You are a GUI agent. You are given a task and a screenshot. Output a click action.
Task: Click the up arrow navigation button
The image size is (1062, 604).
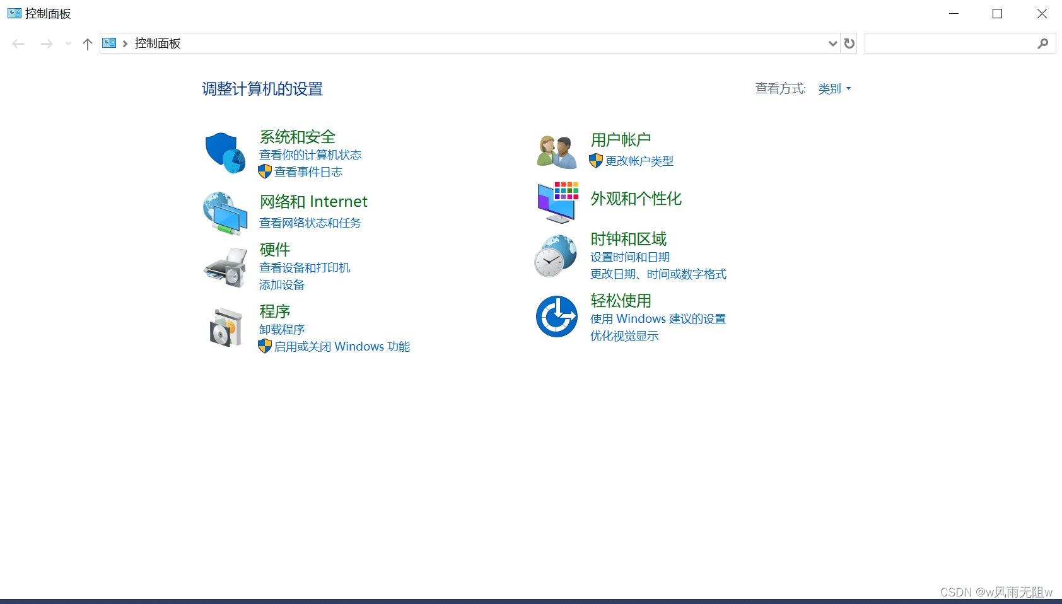(88, 44)
